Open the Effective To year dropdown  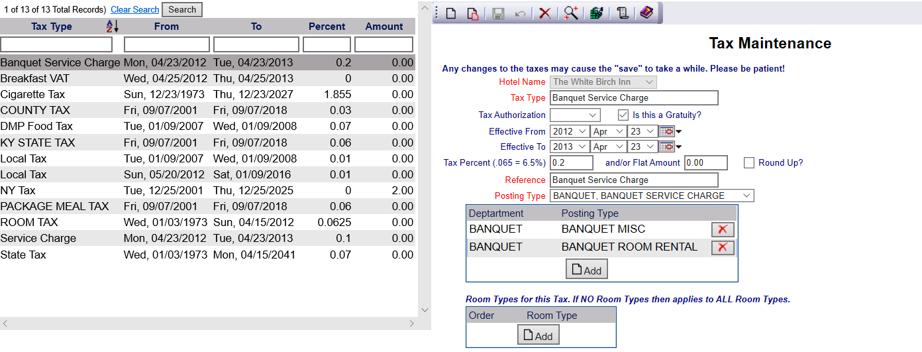click(569, 147)
